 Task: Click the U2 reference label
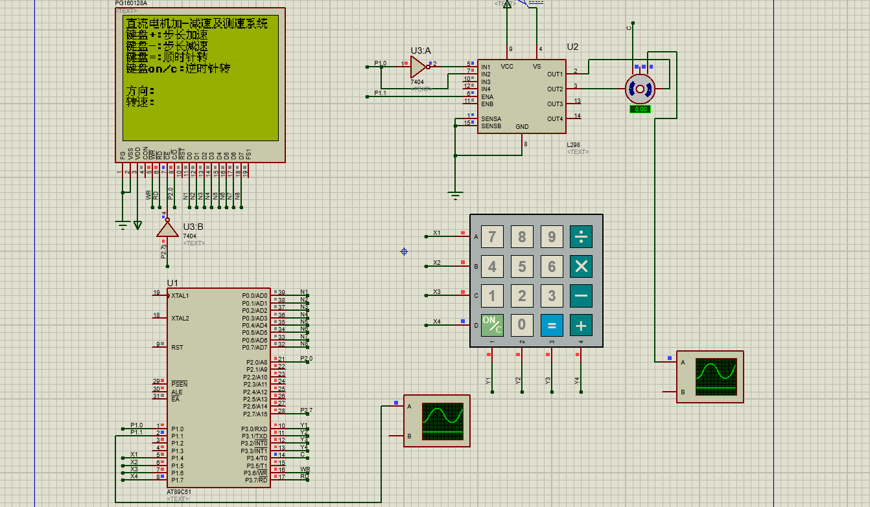572,47
